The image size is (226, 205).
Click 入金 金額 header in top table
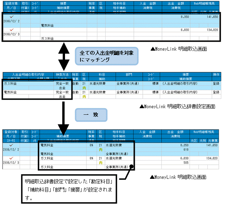[148, 3]
